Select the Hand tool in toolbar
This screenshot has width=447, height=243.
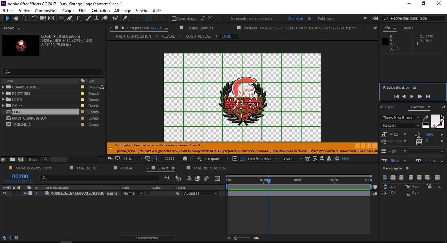(16, 18)
